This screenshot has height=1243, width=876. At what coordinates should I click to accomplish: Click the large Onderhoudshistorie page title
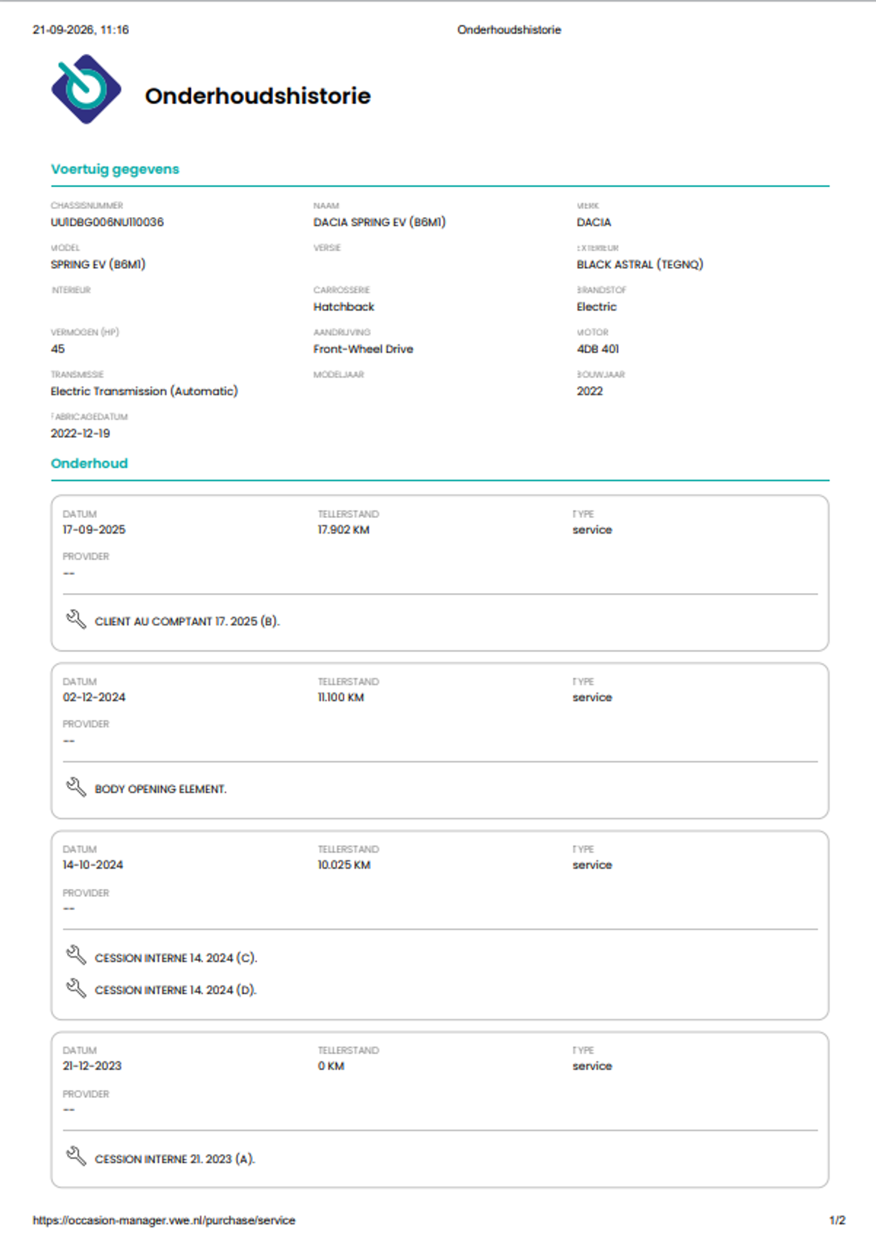(x=258, y=96)
